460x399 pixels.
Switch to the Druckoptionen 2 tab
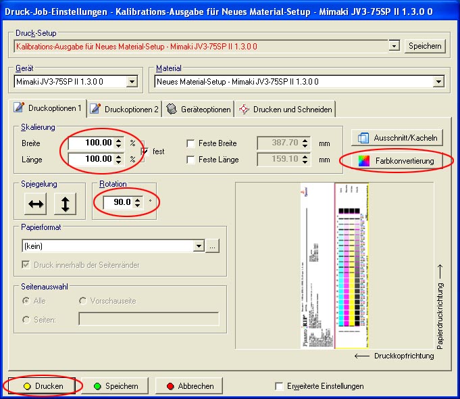tap(125, 109)
